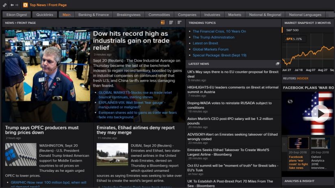The width and height of the screenshot is (335, 188).
Task: Open Emirates Seeks Etihad Takeover Bloomberg story
Action: tap(228, 152)
